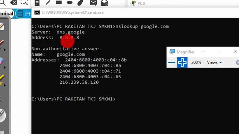
Task: Click the cmd.exe title bar icon
Action: 37,12
